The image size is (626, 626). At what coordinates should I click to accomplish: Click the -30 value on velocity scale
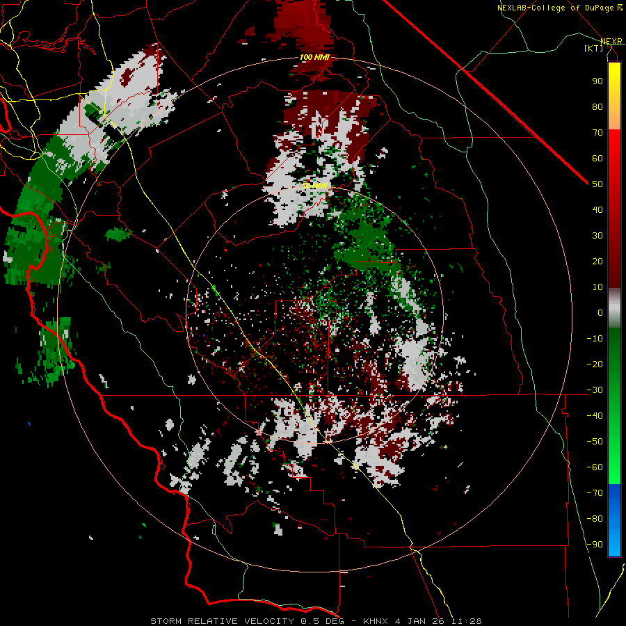pyautogui.click(x=595, y=390)
